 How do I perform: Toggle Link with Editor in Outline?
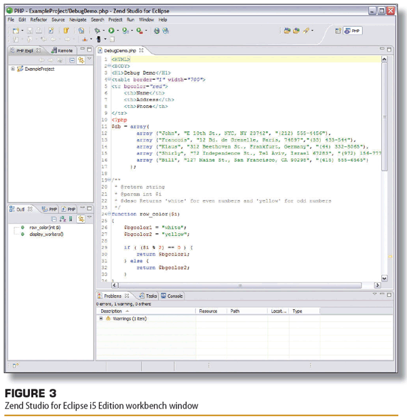coord(81,219)
